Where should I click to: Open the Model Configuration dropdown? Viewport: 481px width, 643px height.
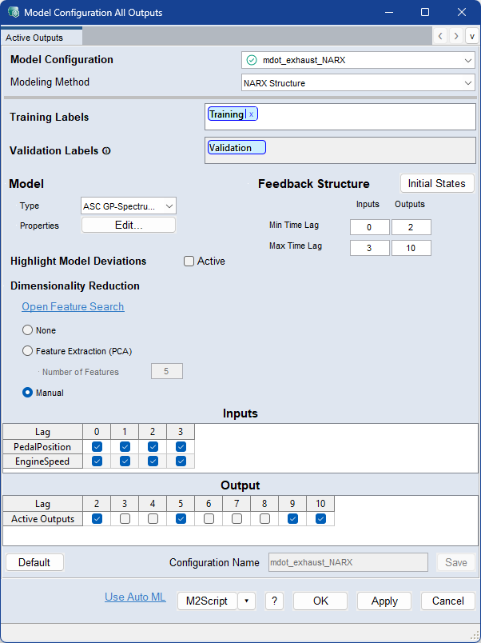(358, 60)
